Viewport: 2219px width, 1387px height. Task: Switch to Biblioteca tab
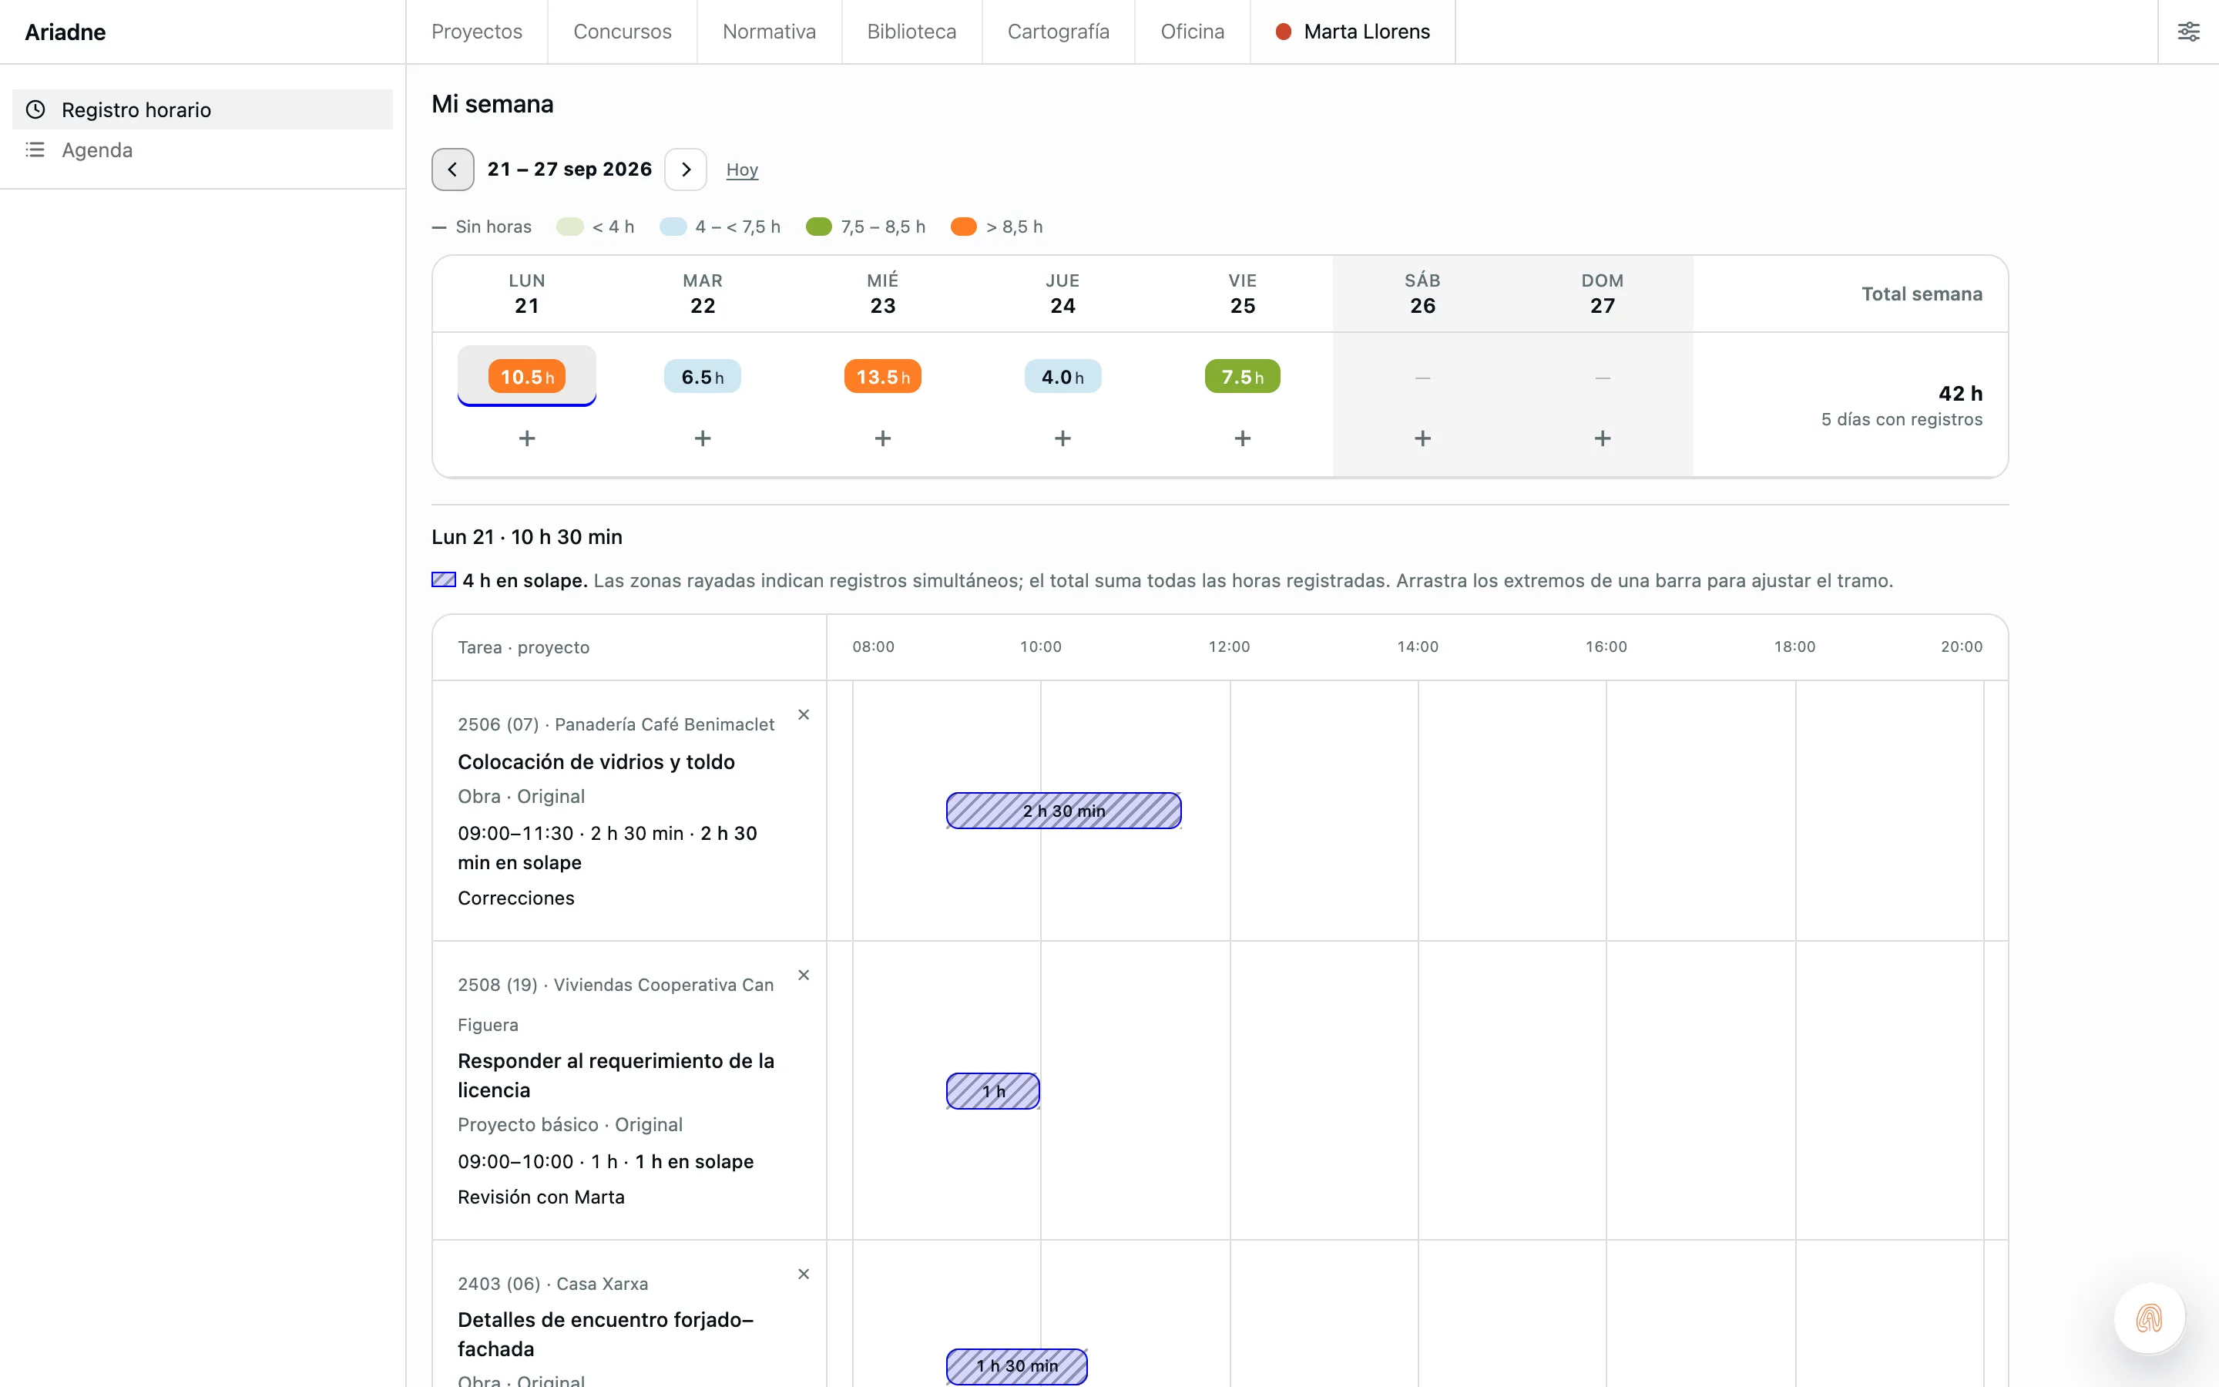pyautogui.click(x=911, y=32)
